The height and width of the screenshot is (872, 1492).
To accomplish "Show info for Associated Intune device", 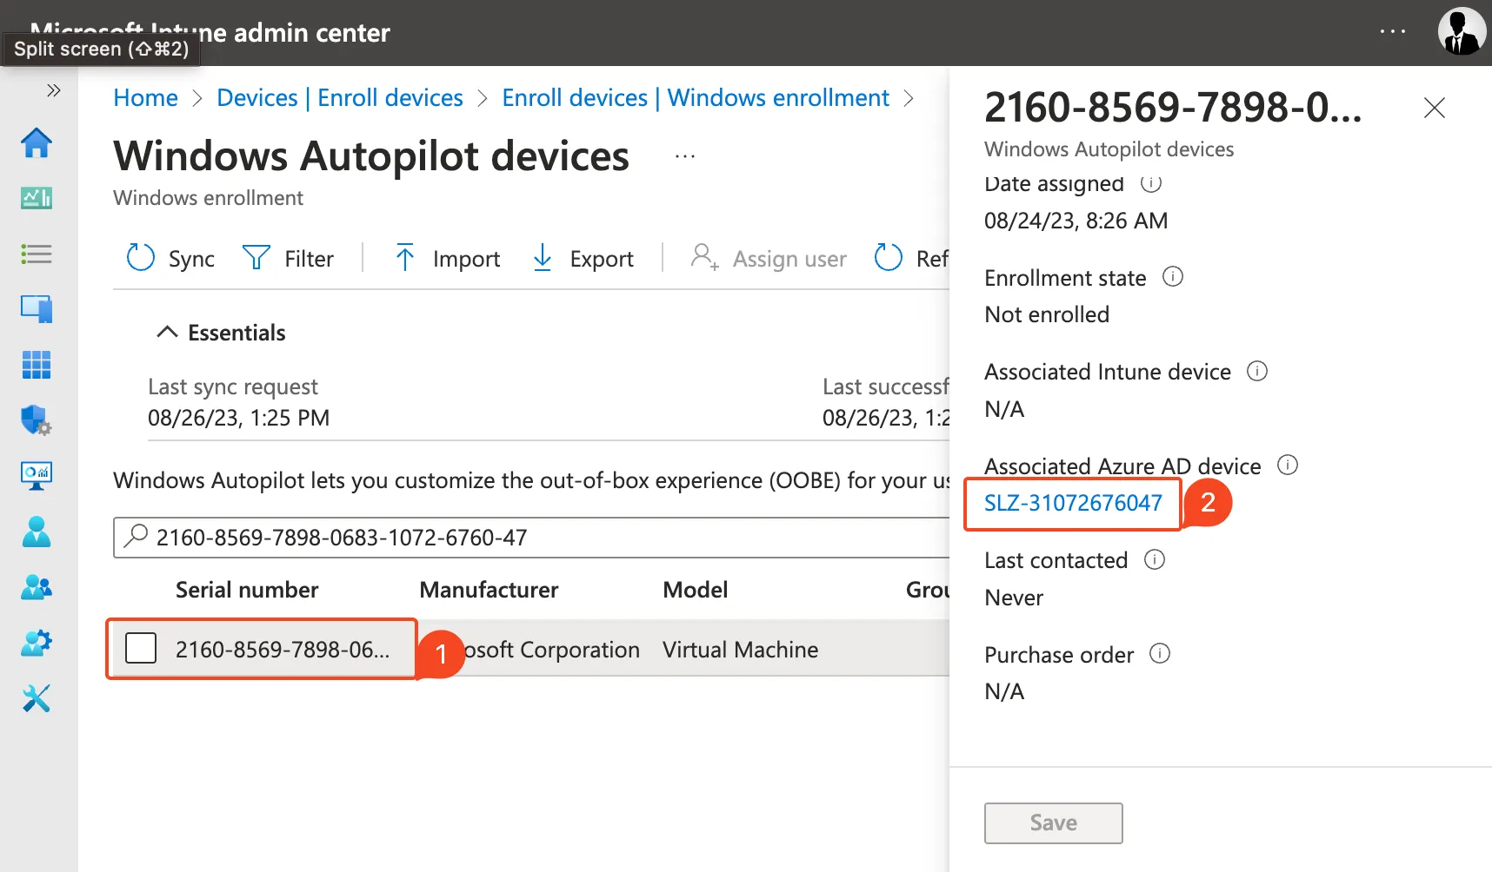I will 1257,371.
